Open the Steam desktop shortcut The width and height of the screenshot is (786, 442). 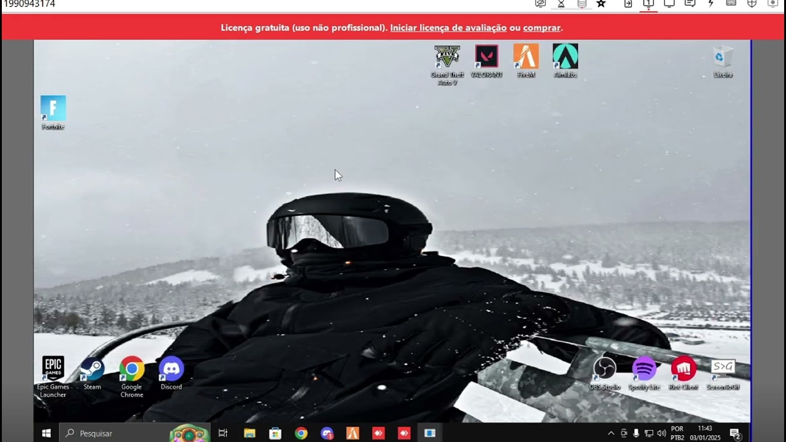point(92,373)
